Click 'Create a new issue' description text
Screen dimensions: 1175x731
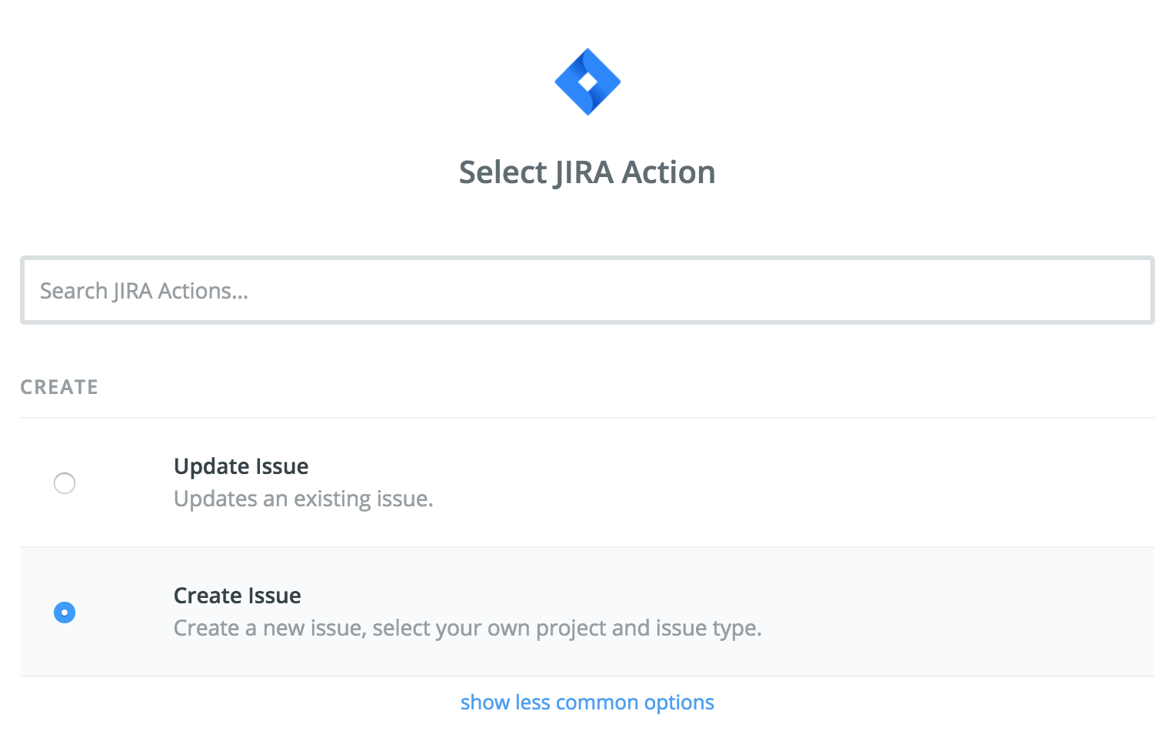[468, 628]
